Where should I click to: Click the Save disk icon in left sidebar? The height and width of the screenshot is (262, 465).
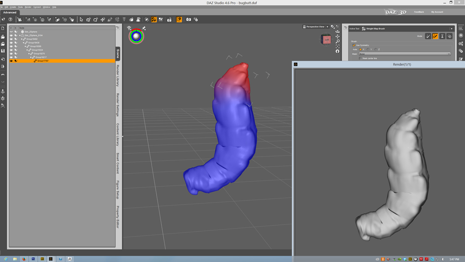click(x=3, y=51)
